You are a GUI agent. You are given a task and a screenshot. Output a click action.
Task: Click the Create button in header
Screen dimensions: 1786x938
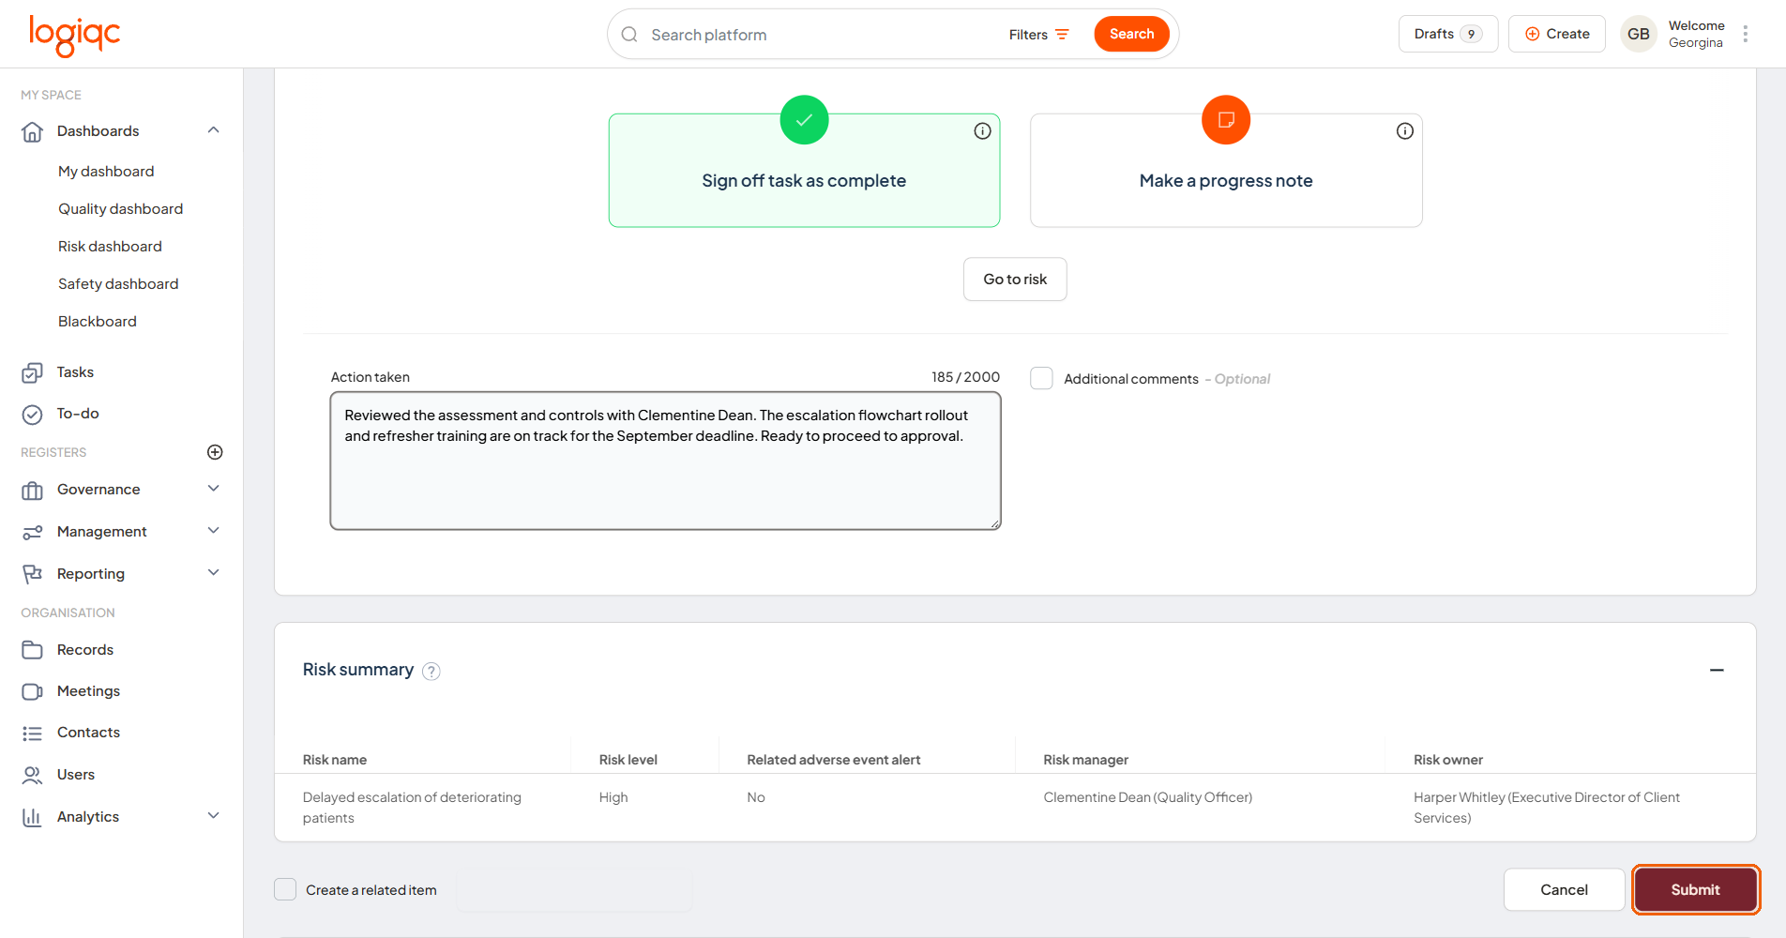(1557, 34)
